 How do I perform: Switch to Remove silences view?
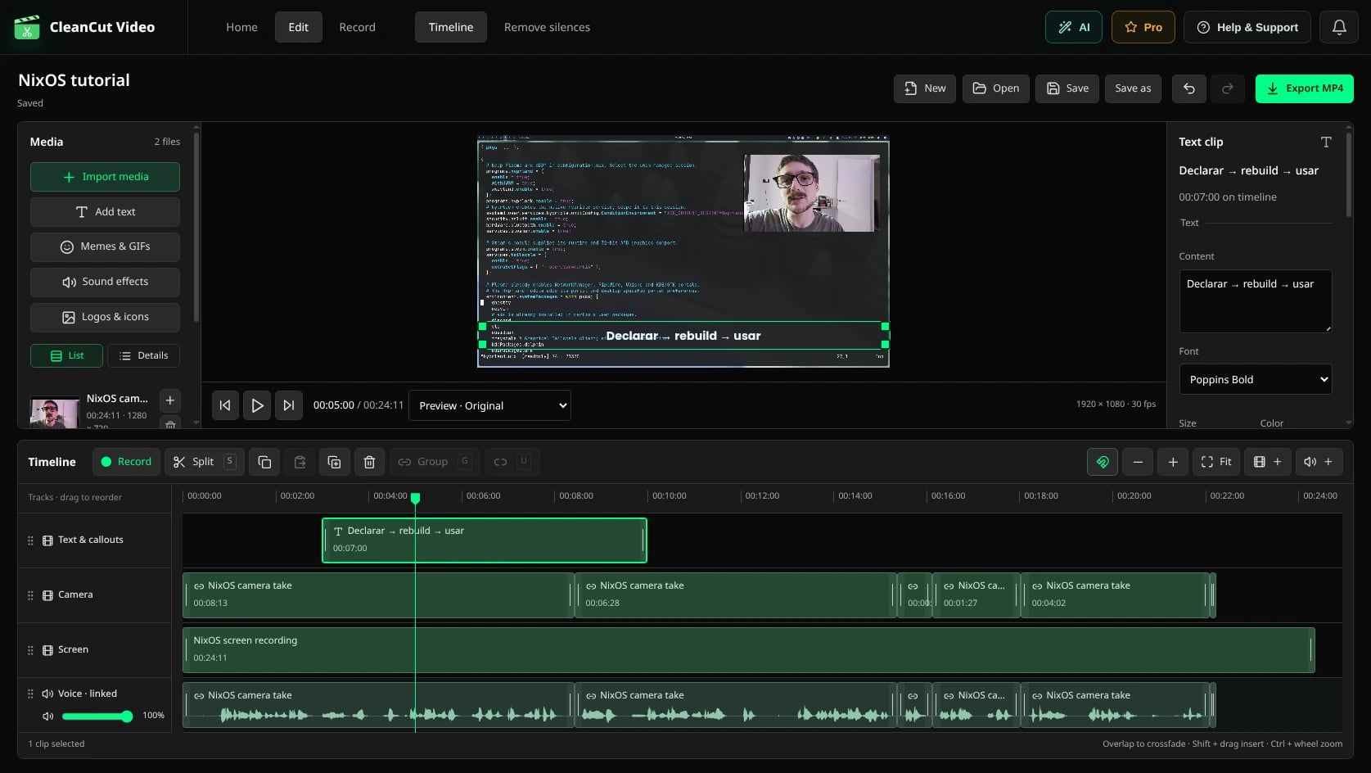coord(547,27)
